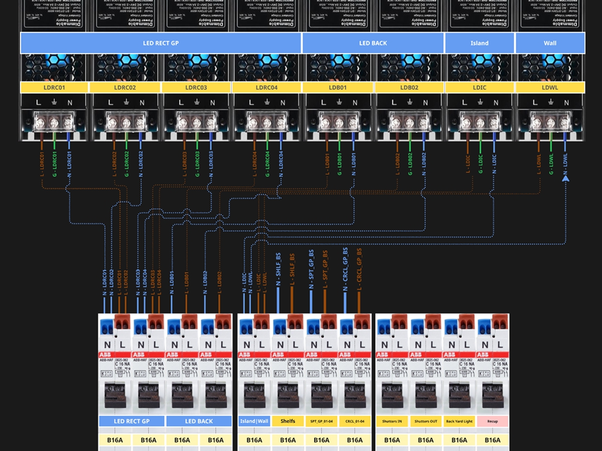Viewport: 602px width, 451px height.
Task: Click the terminal block of the LDRC01 power supply
Action: click(x=54, y=122)
